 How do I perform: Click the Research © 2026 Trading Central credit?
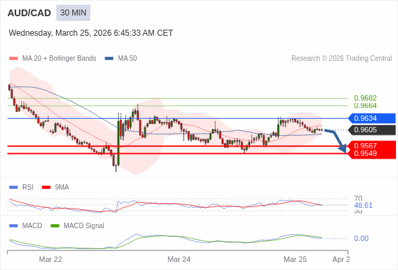click(341, 59)
